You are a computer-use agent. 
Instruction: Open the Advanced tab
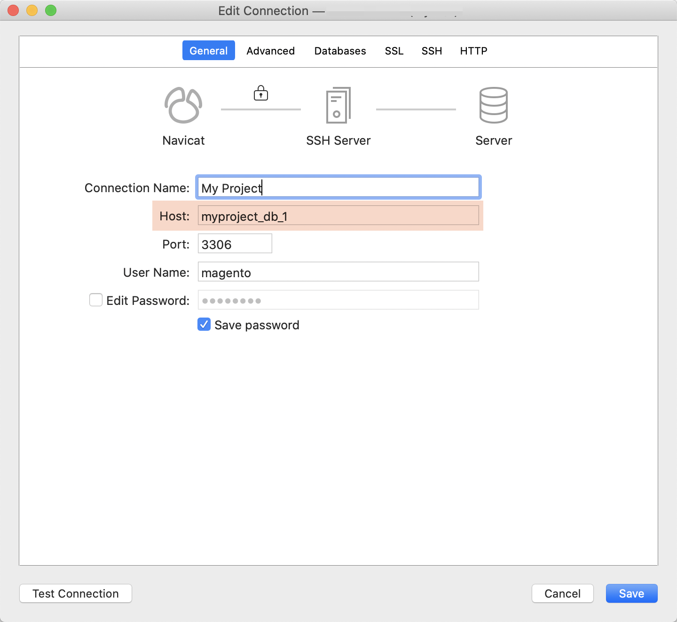[271, 51]
